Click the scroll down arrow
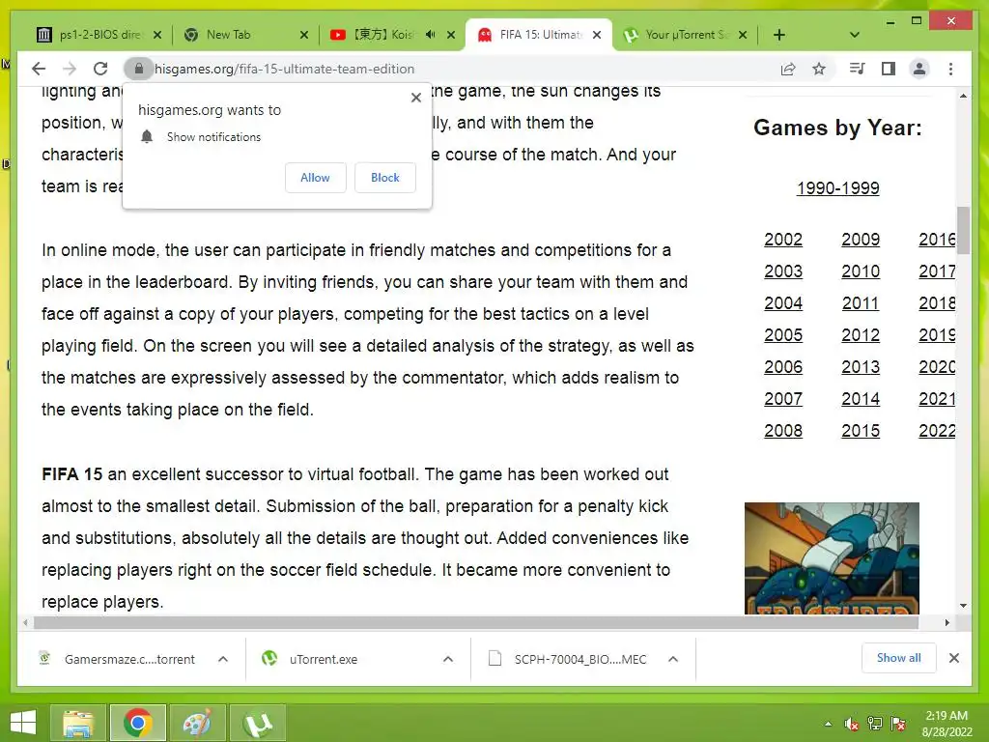989x742 pixels. click(x=963, y=606)
